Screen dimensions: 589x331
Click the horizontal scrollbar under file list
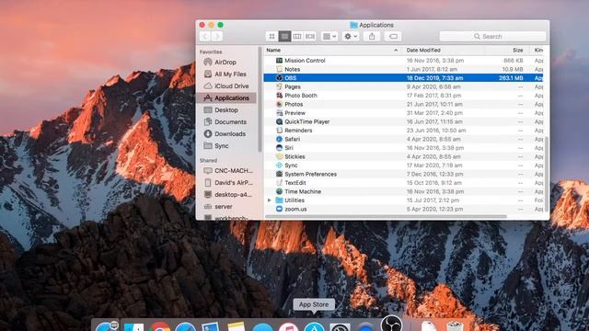point(386,217)
